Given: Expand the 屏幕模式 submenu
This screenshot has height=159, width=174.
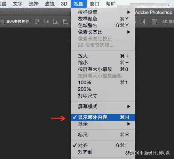Looking at the screenshot, I should tap(103, 106).
